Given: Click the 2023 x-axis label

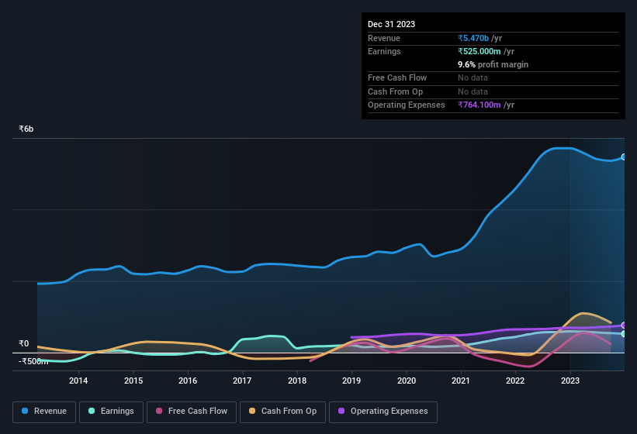Looking at the screenshot, I should 570,381.
